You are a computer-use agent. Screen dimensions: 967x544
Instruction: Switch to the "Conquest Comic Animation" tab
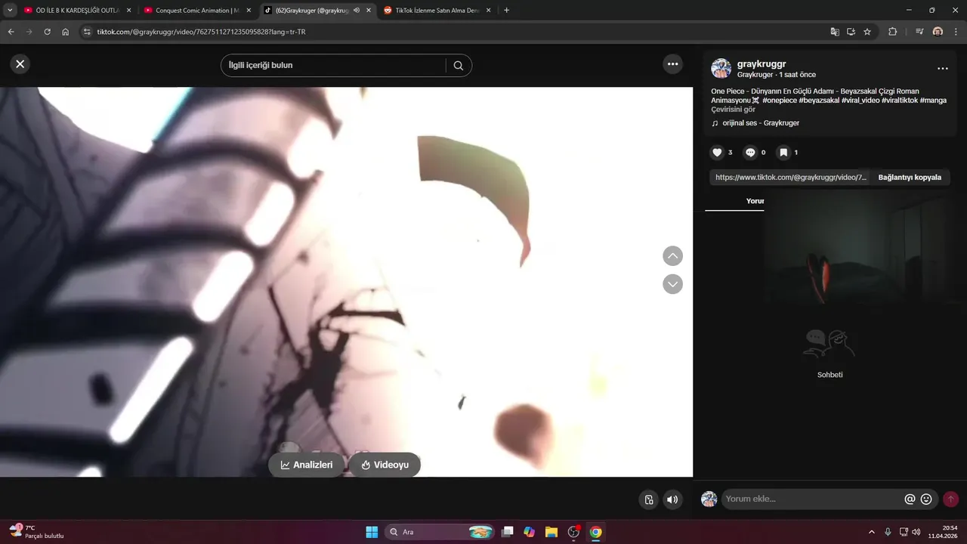click(197, 11)
